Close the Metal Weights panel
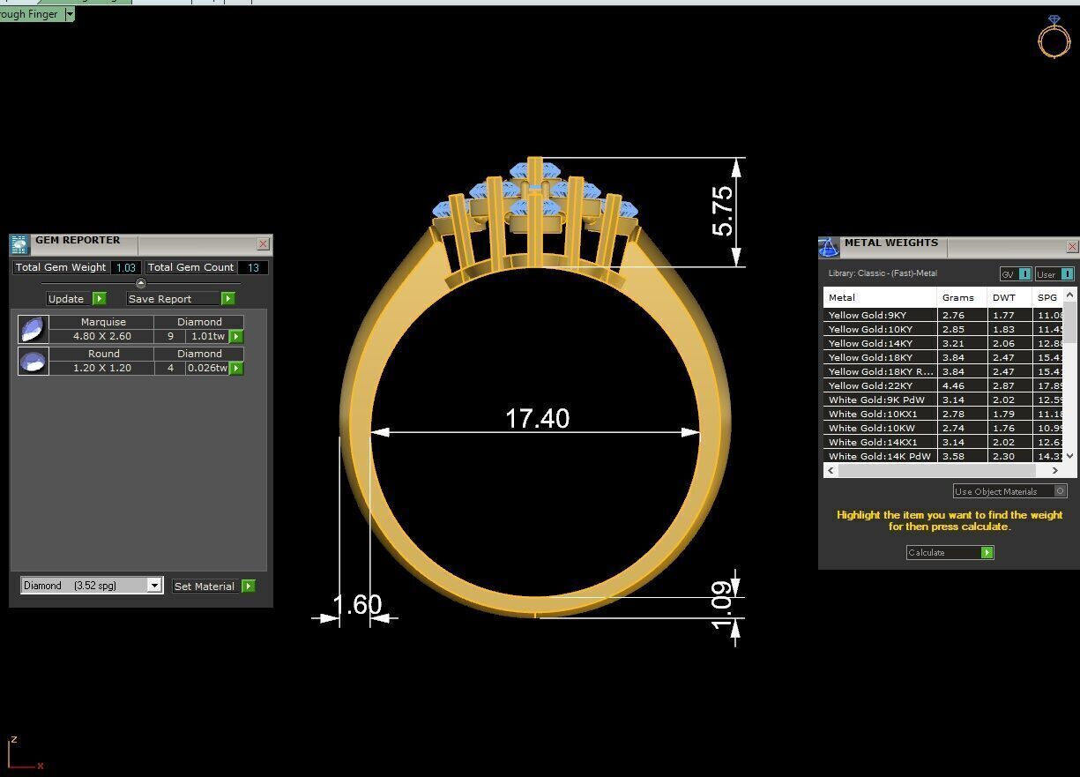This screenshot has height=777, width=1080. tap(1072, 247)
